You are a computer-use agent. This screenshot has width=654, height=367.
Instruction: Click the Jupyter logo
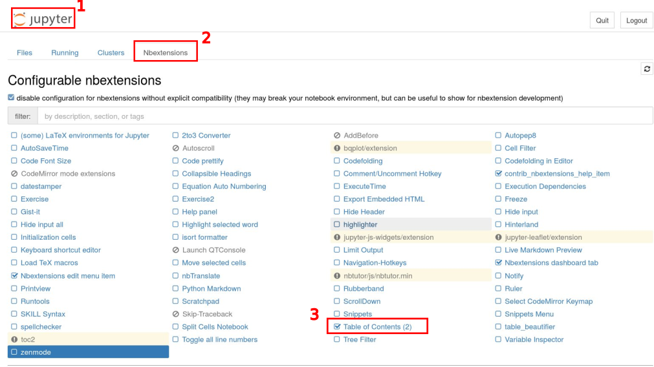[x=43, y=19]
